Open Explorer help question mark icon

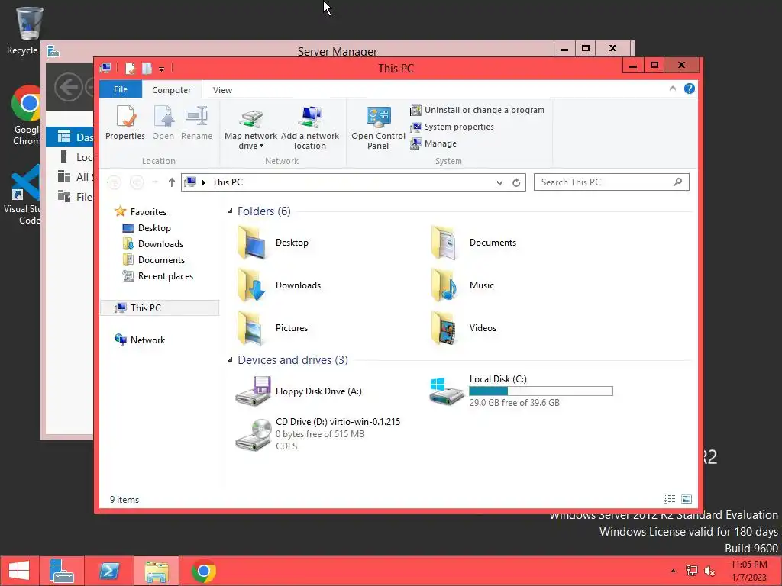(x=690, y=89)
